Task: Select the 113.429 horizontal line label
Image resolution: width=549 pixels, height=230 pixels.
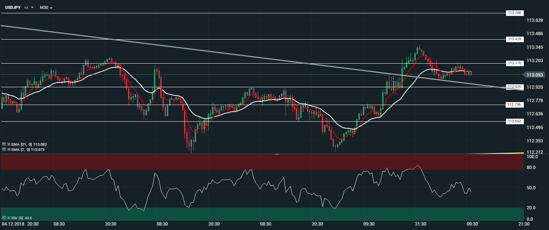Action: (515, 39)
